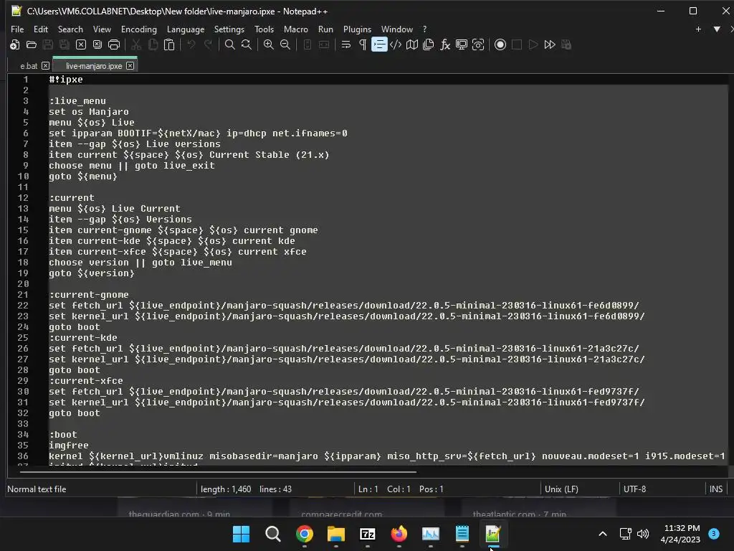
Task: Click the Zoom In toolbar icon
Action: 269,44
